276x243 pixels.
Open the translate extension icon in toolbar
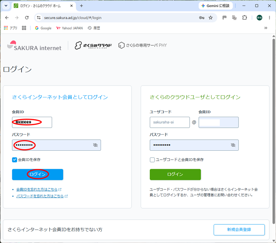point(234,18)
